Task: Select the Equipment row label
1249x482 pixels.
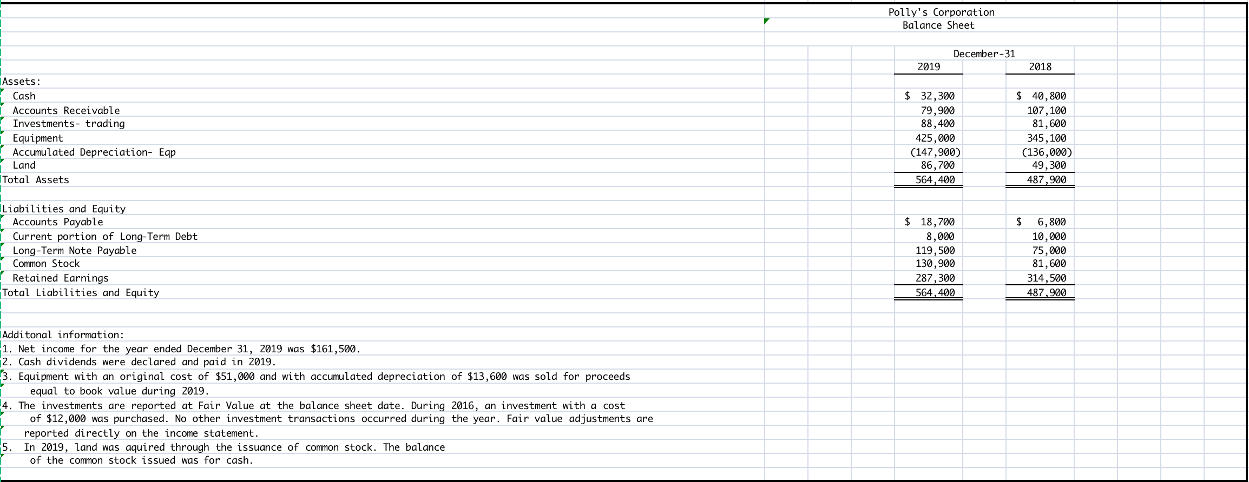Action: tap(38, 138)
